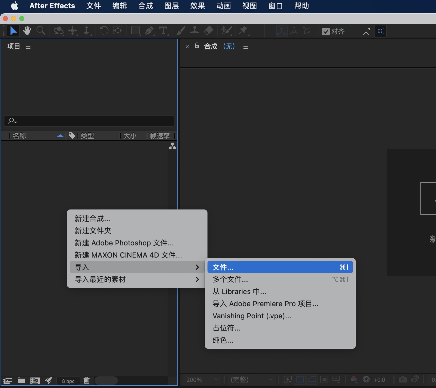Select the Zoom magnifier tool

point(41,31)
